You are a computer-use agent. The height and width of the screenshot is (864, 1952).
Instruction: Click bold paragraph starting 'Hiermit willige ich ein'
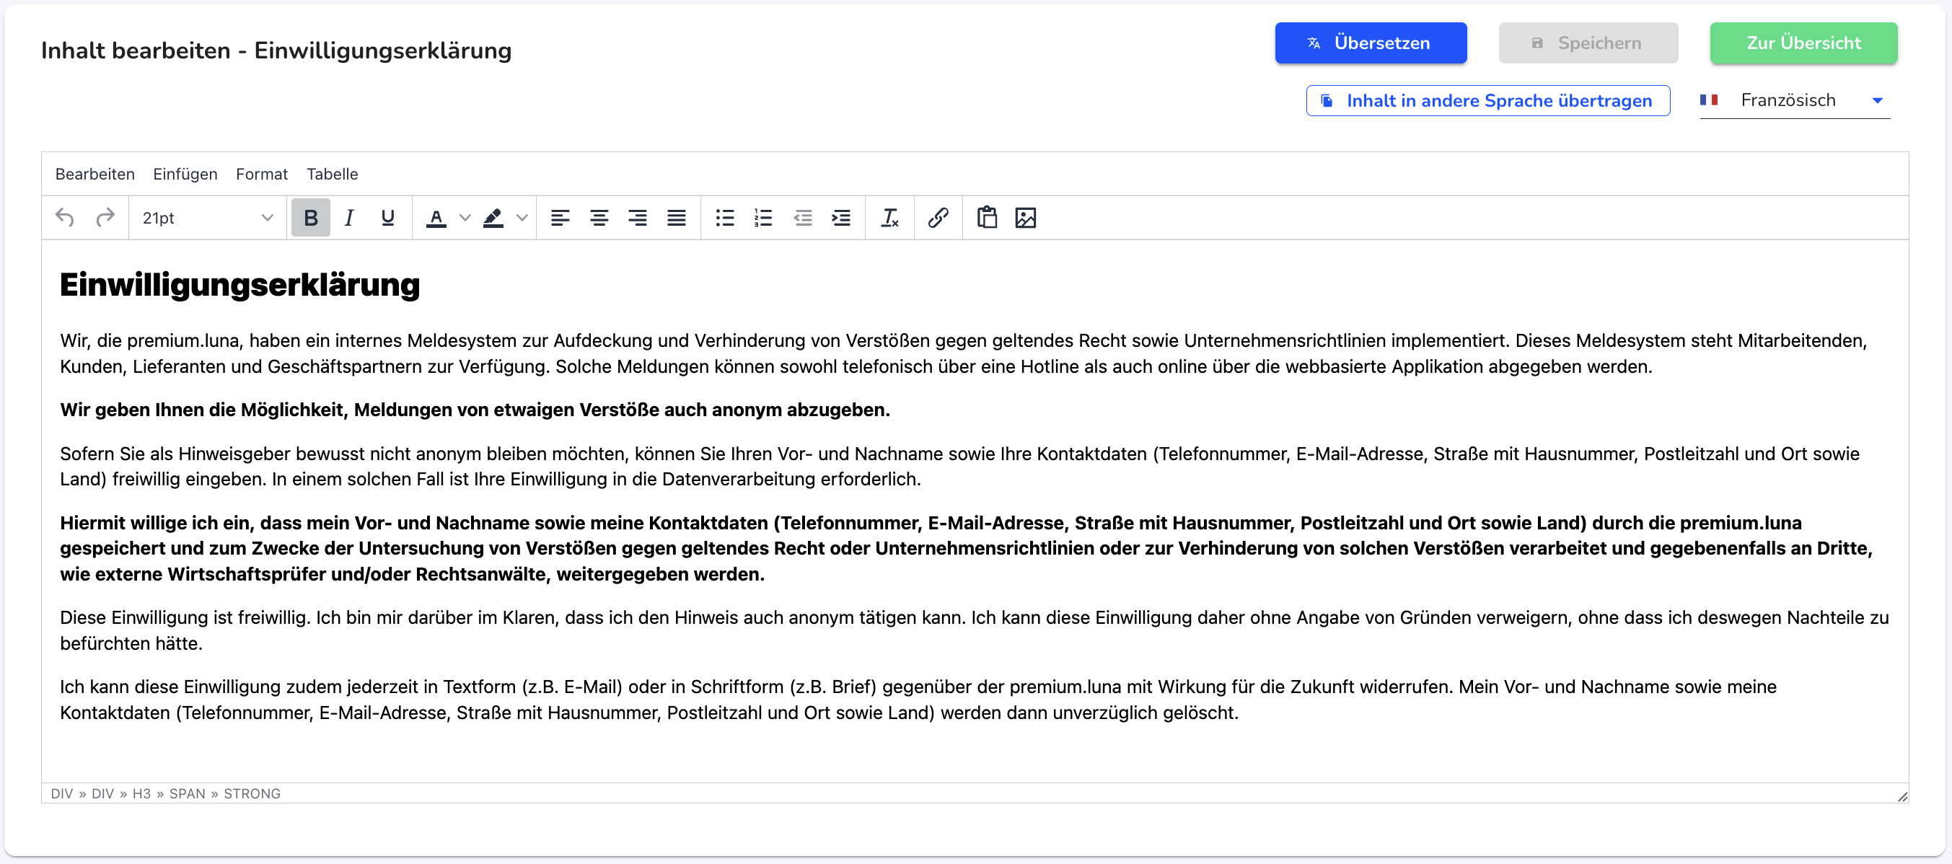[x=966, y=549]
